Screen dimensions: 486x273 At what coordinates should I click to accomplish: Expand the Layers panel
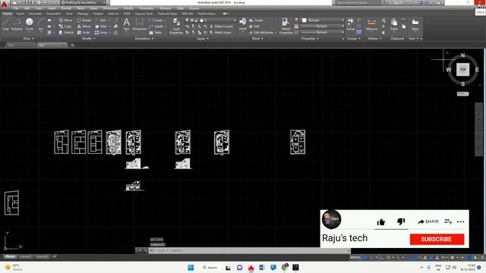[x=203, y=39]
